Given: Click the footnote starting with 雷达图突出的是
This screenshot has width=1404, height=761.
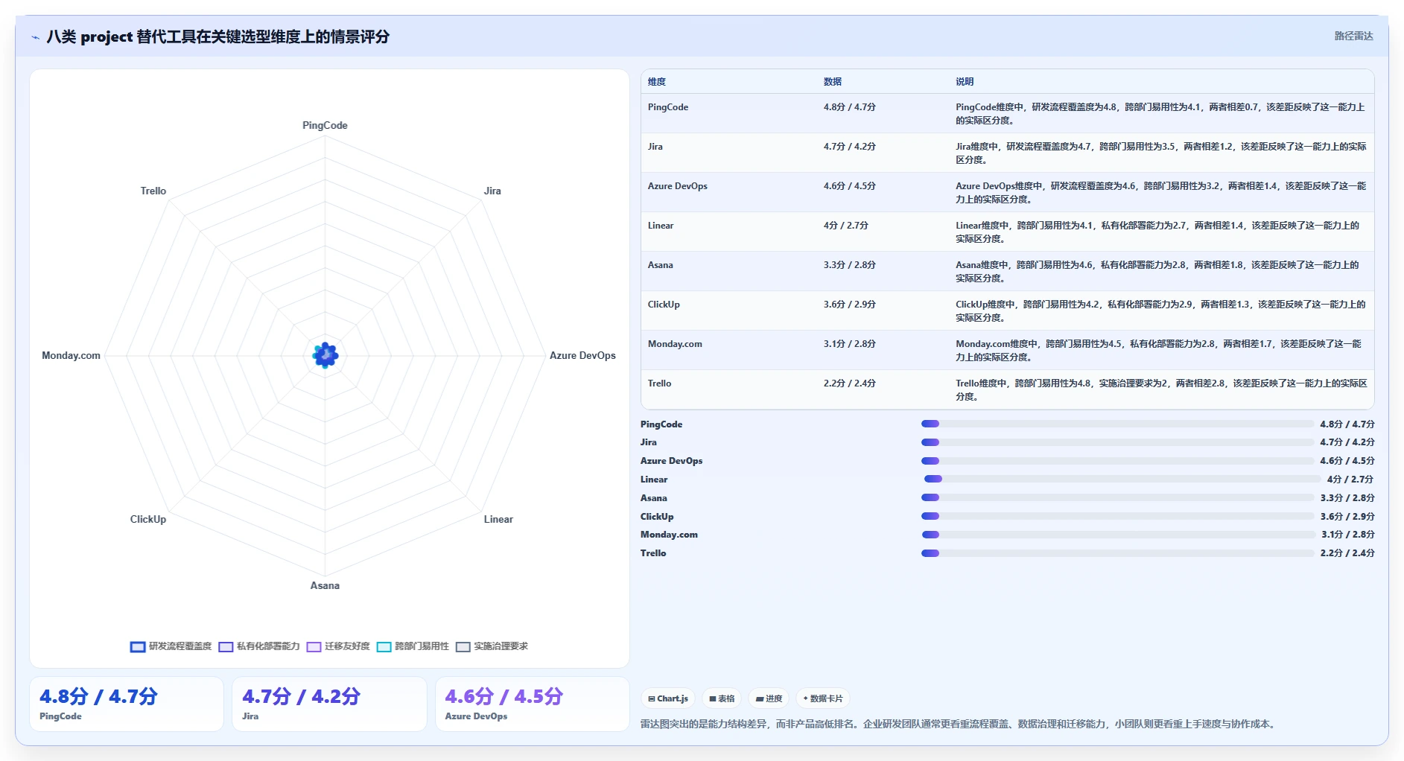Looking at the screenshot, I should tap(959, 724).
